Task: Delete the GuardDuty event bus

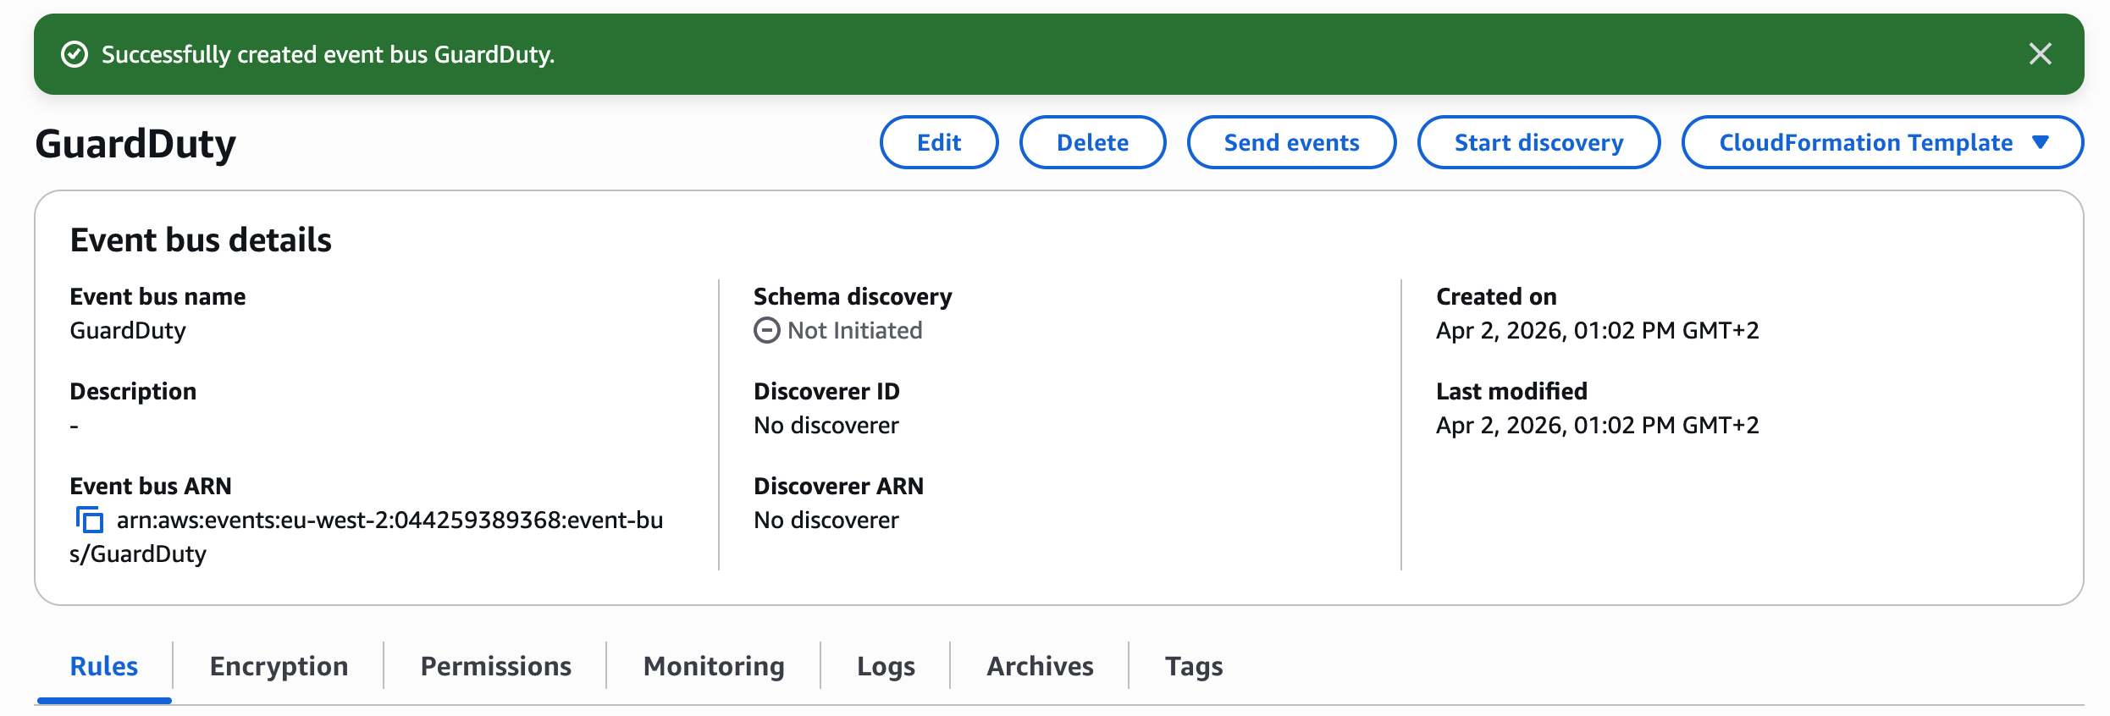Action: pyautogui.click(x=1092, y=142)
